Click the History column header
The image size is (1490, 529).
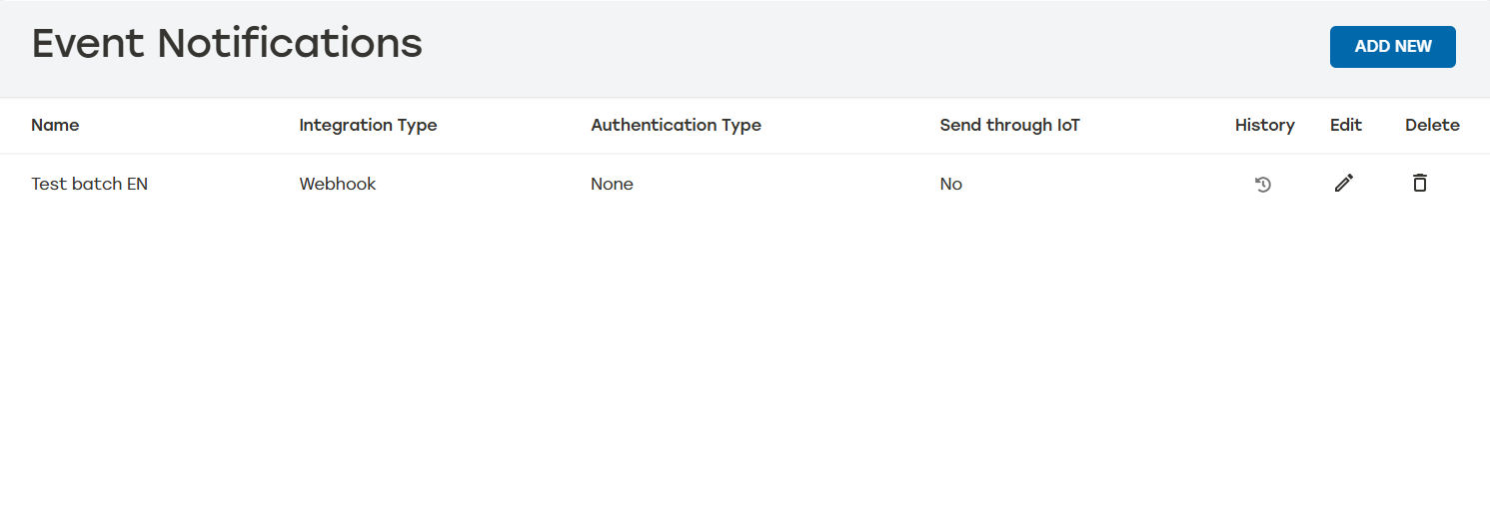point(1264,125)
